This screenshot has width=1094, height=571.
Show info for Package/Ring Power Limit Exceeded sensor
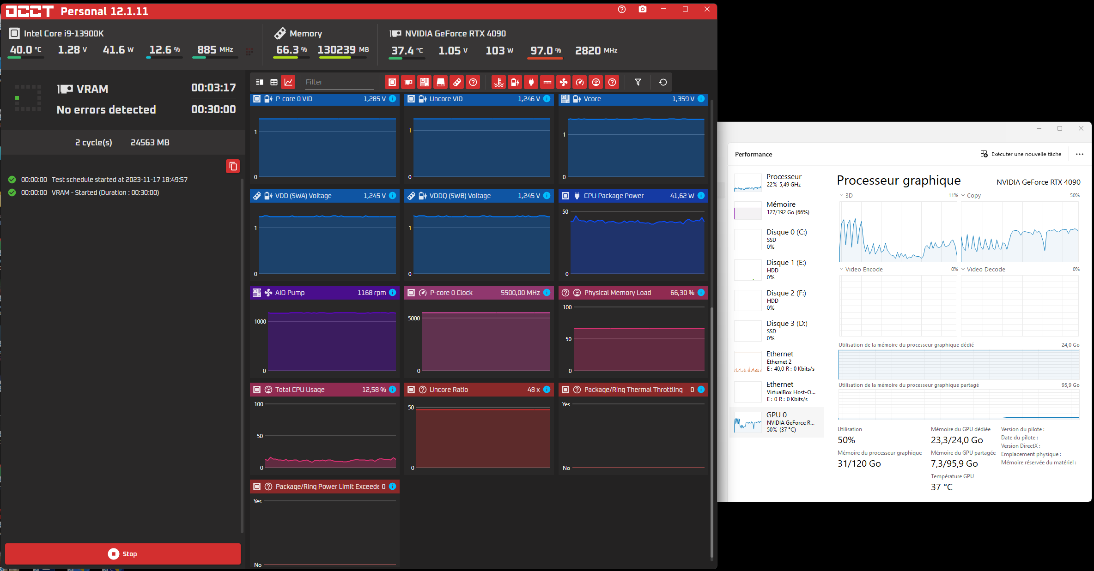pyautogui.click(x=393, y=487)
